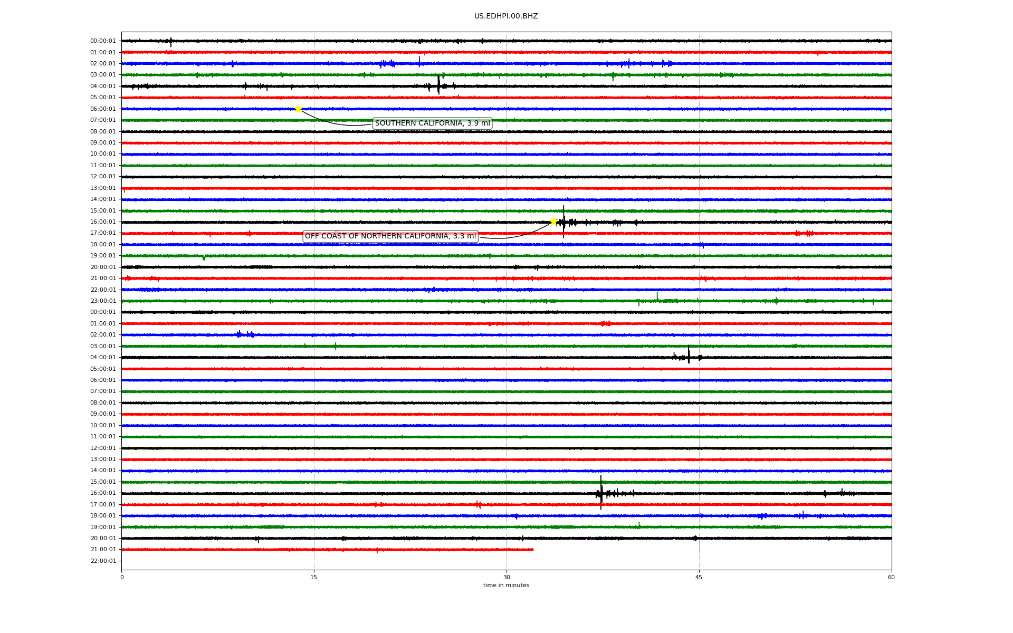Image resolution: width=1013 pixels, height=633 pixels.
Task: Click the yellow star near the 16:00:01 spike
Action: click(x=553, y=222)
